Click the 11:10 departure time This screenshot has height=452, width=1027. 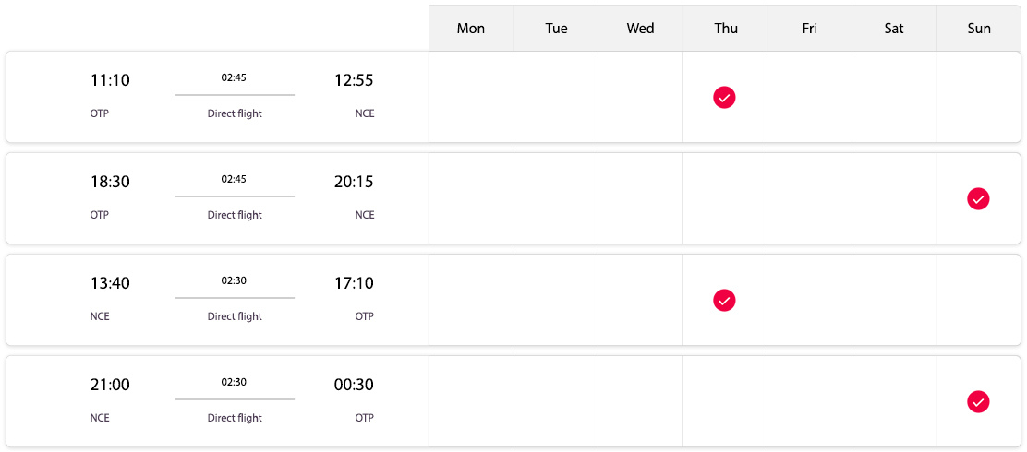pyautogui.click(x=110, y=80)
